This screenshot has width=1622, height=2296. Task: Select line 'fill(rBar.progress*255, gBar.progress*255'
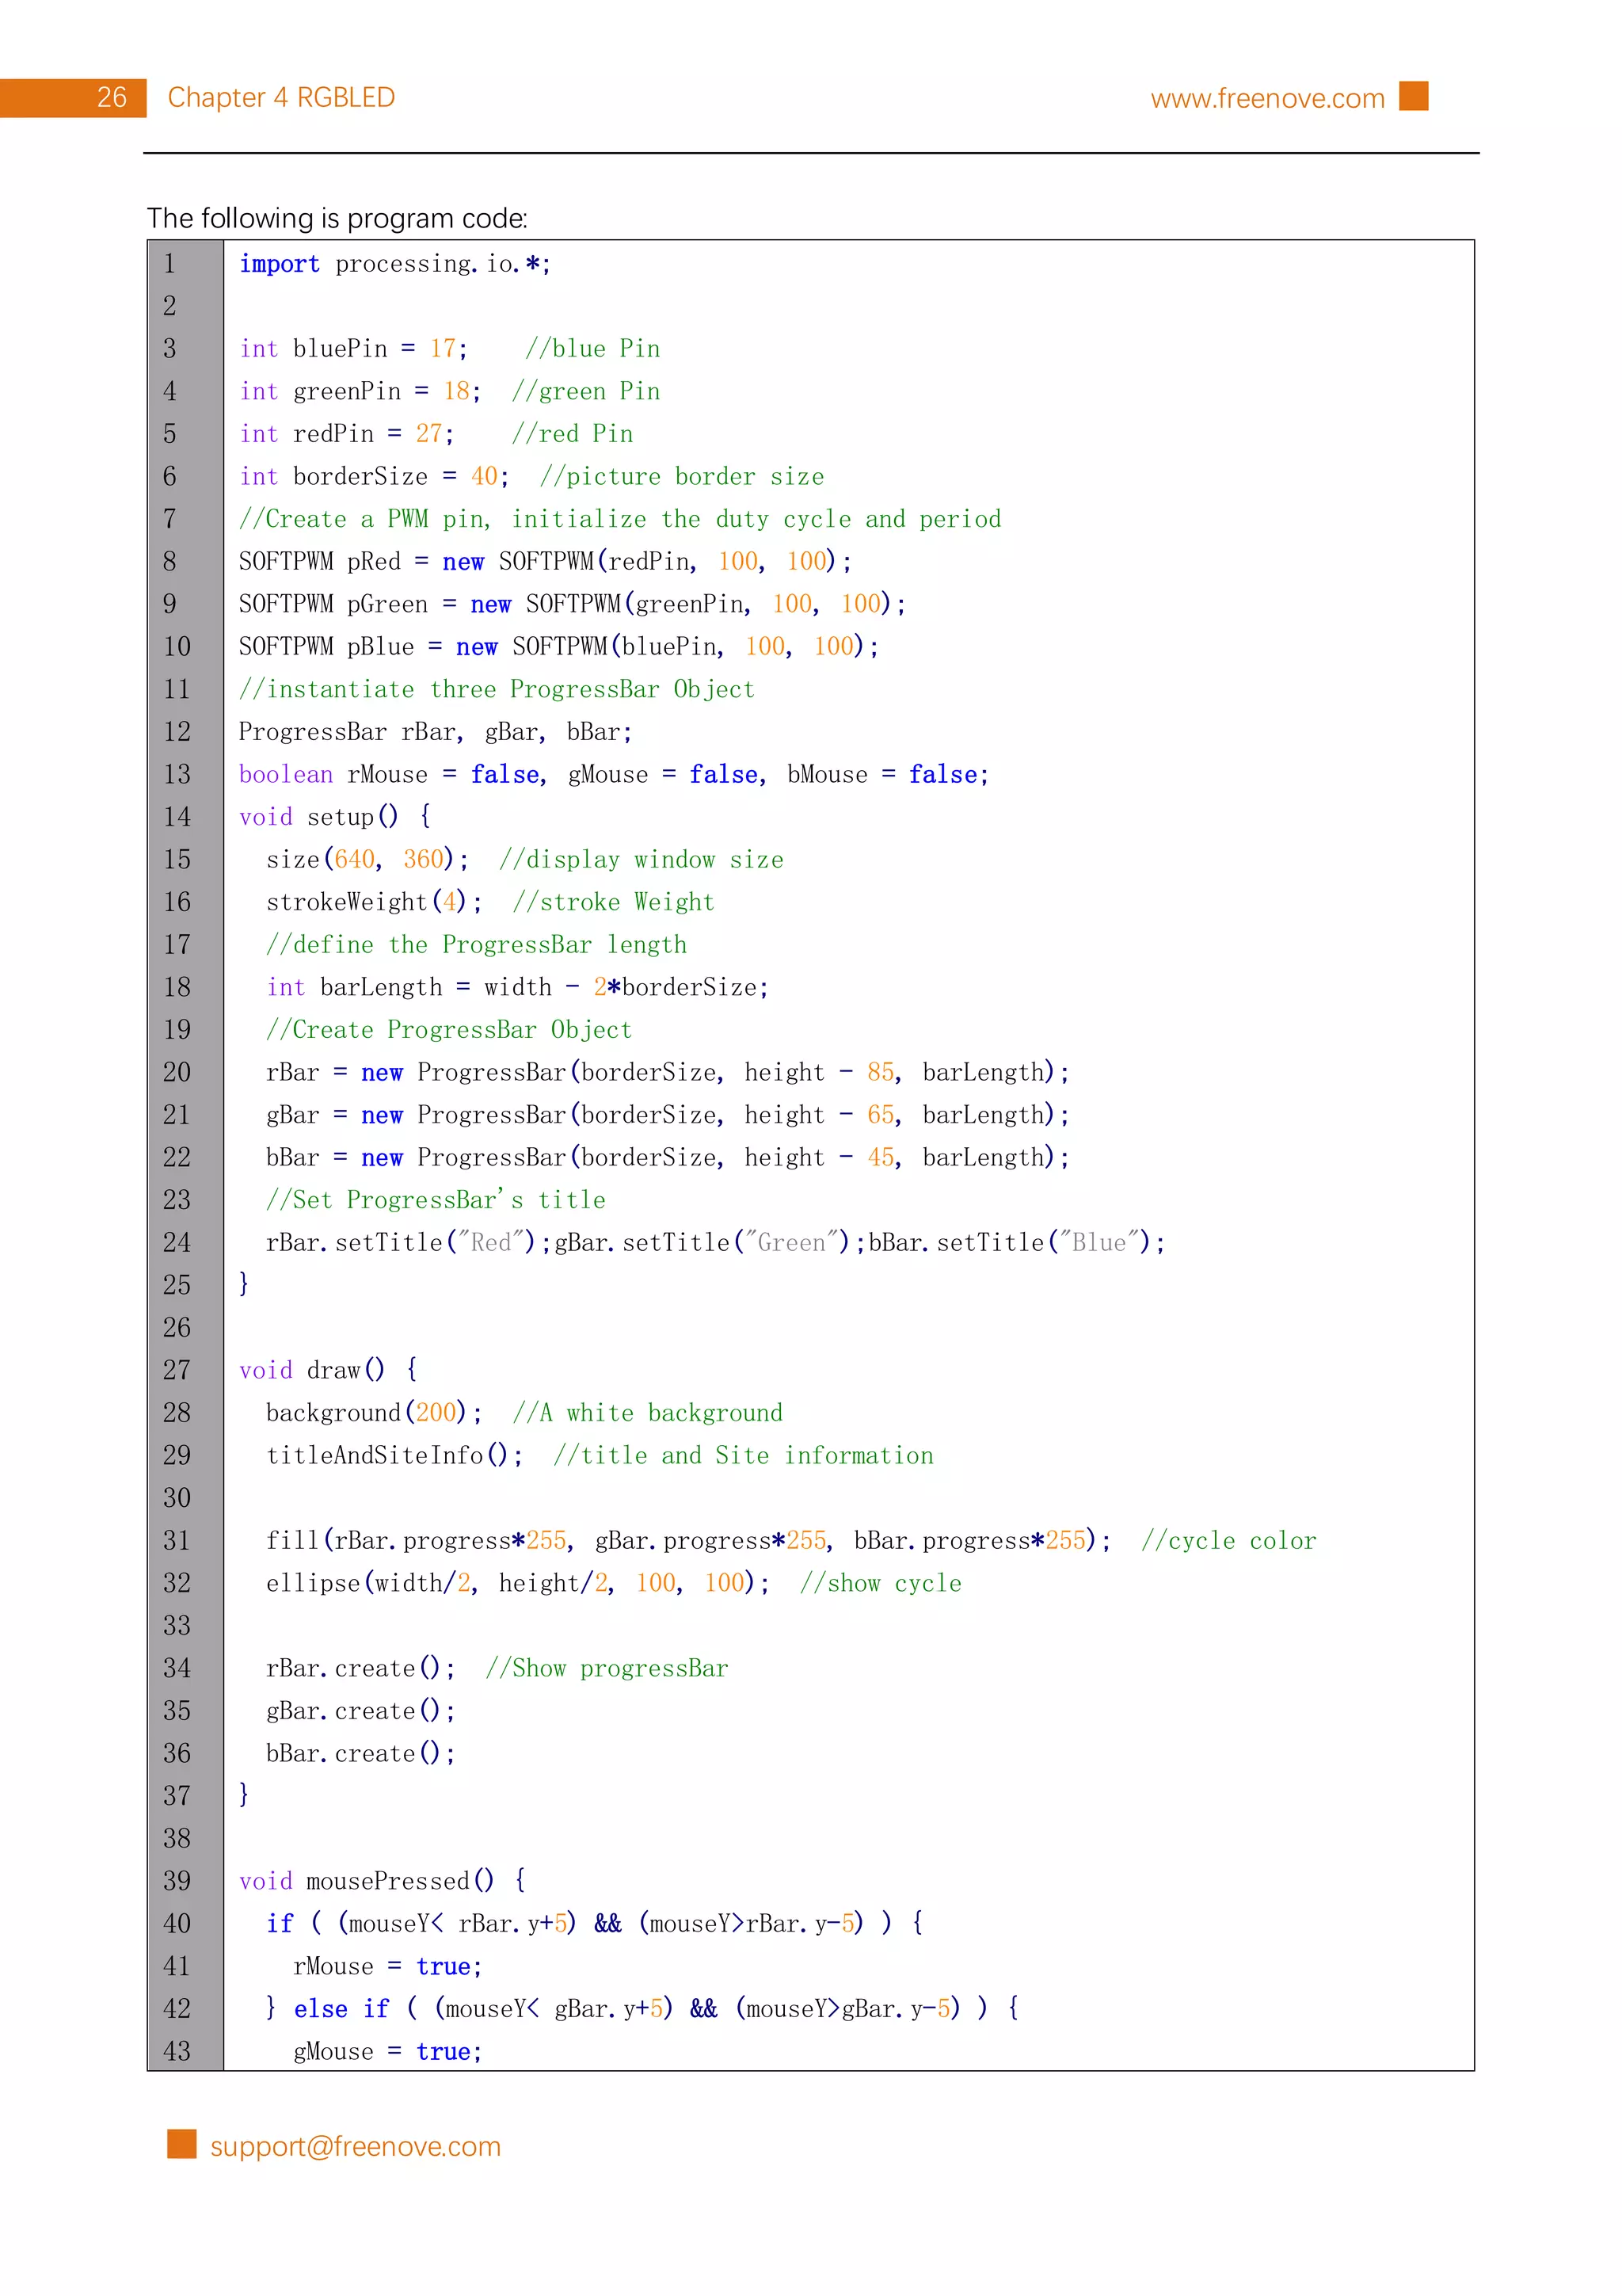click(x=546, y=1540)
